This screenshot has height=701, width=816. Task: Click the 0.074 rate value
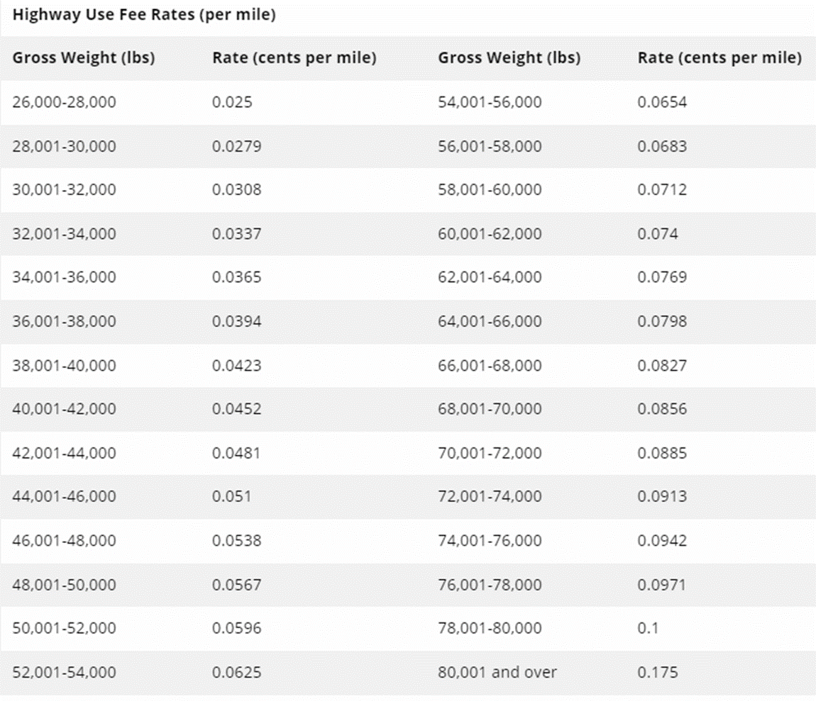pos(658,233)
